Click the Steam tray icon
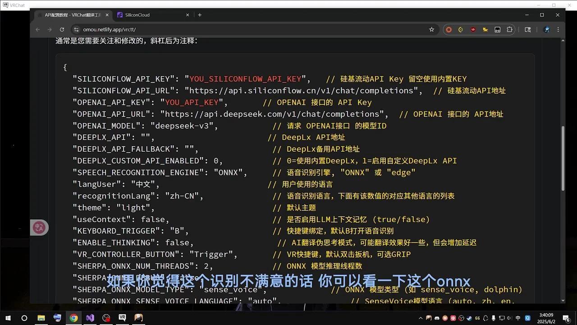The width and height of the screenshot is (577, 325). pyautogui.click(x=470, y=318)
